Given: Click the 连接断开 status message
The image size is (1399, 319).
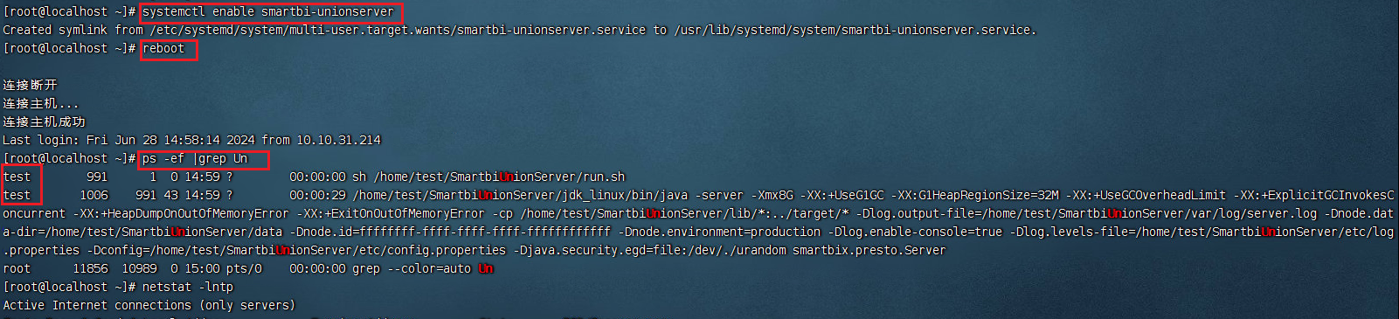Looking at the screenshot, I should [30, 86].
